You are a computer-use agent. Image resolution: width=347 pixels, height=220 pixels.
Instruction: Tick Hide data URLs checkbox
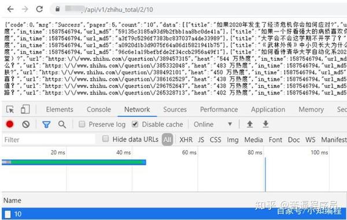tap(106, 139)
